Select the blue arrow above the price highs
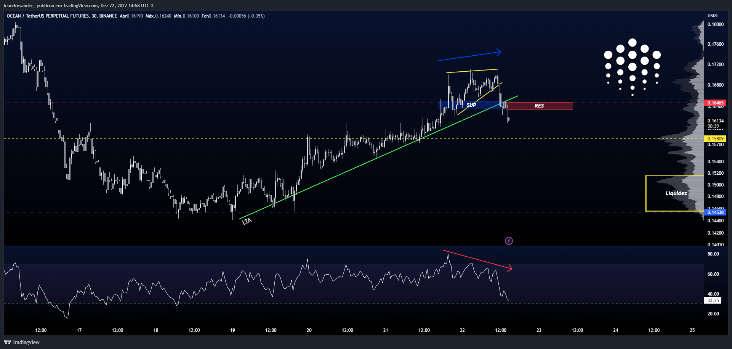 (470, 55)
